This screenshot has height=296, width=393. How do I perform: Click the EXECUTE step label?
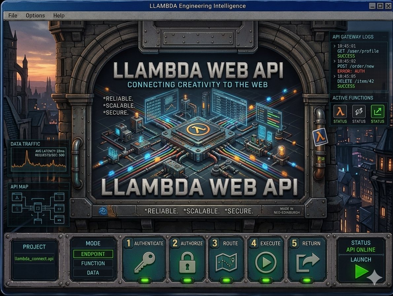click(x=270, y=243)
